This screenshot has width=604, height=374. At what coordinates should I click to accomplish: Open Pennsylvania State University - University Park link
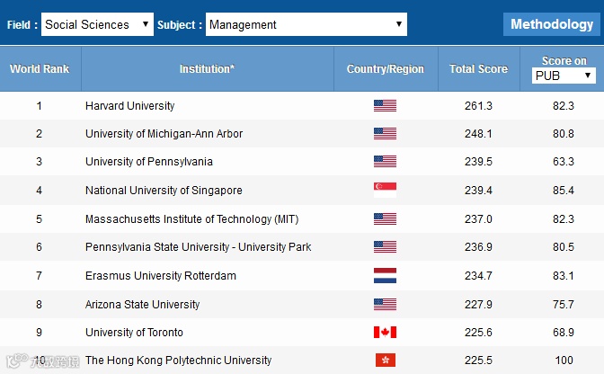pyautogui.click(x=199, y=247)
